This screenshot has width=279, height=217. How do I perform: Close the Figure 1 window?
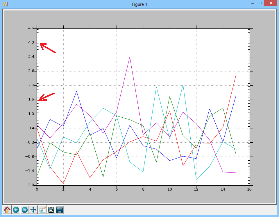point(270,3)
